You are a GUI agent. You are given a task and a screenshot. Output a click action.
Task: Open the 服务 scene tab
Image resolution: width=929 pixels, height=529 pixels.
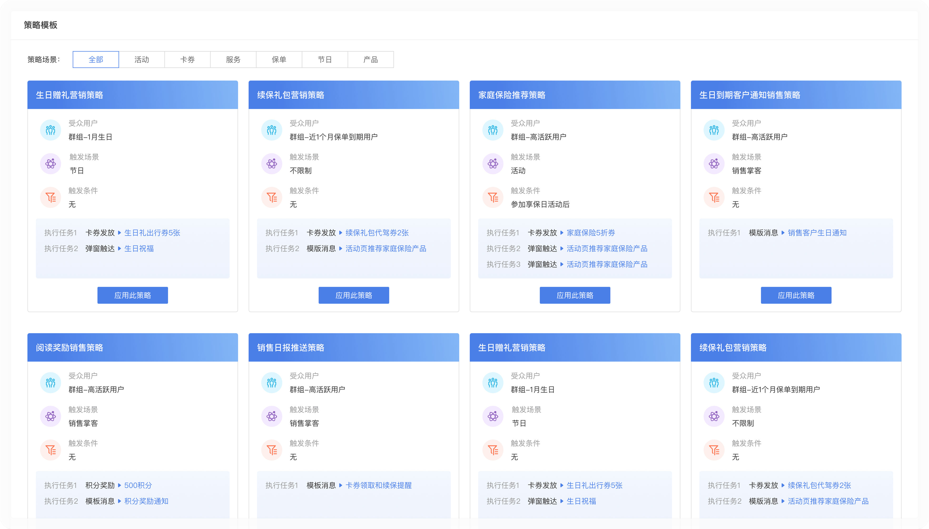[x=233, y=59]
